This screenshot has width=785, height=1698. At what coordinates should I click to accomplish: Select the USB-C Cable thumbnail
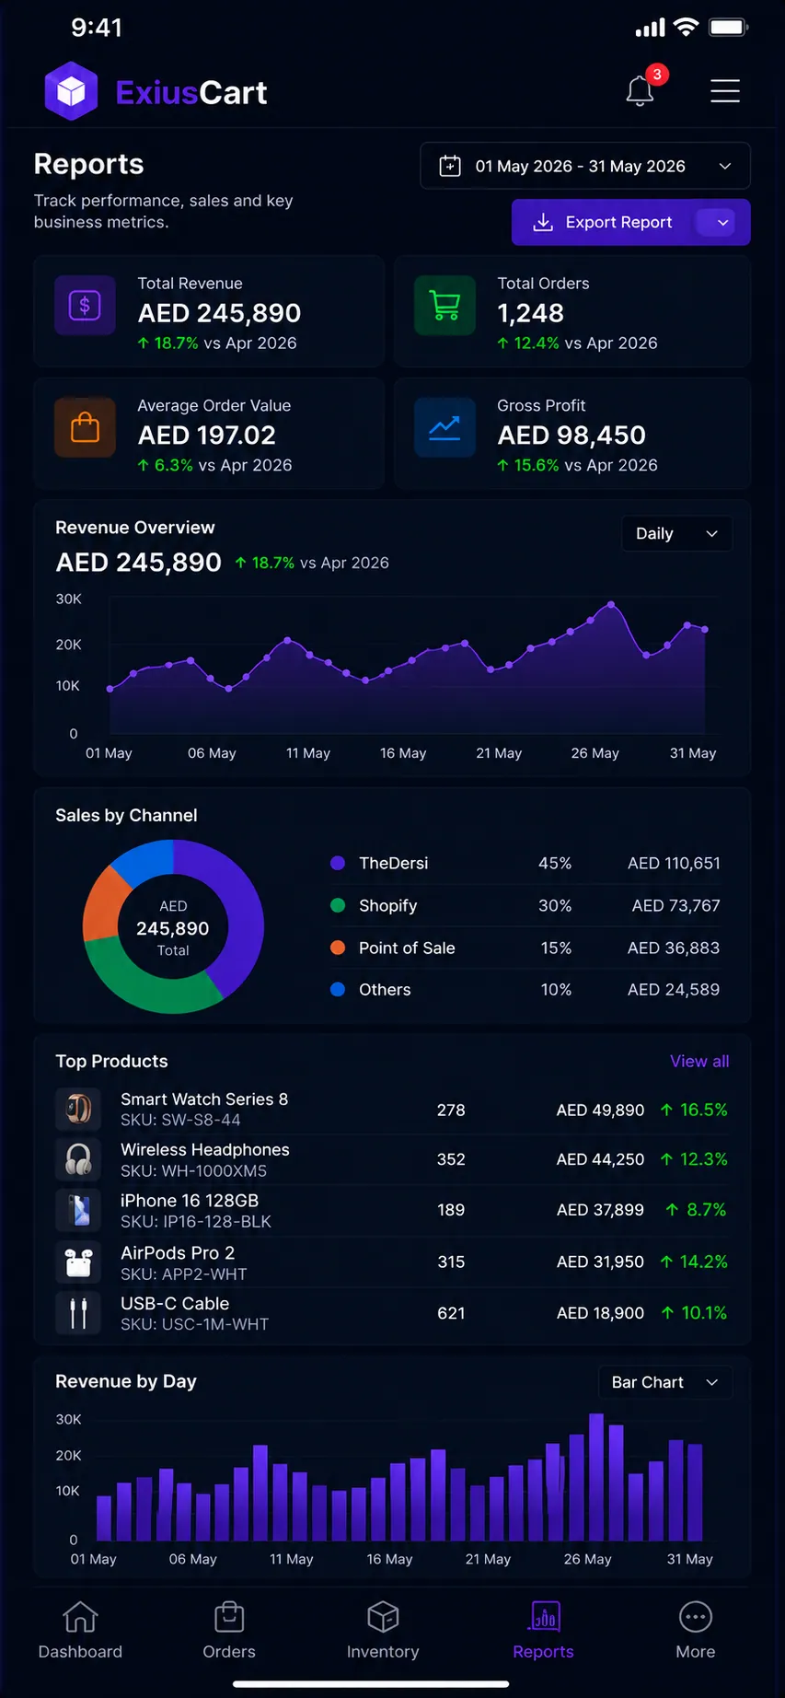coord(78,1312)
